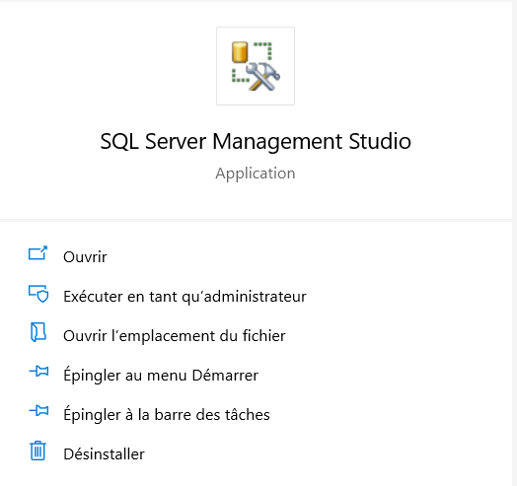This screenshot has width=517, height=486.
Task: Click the Ouvrir open-window icon
Action: (37, 253)
